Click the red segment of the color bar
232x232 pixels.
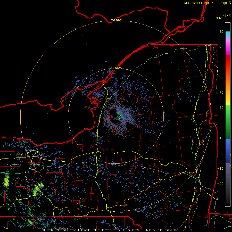pos(228,62)
